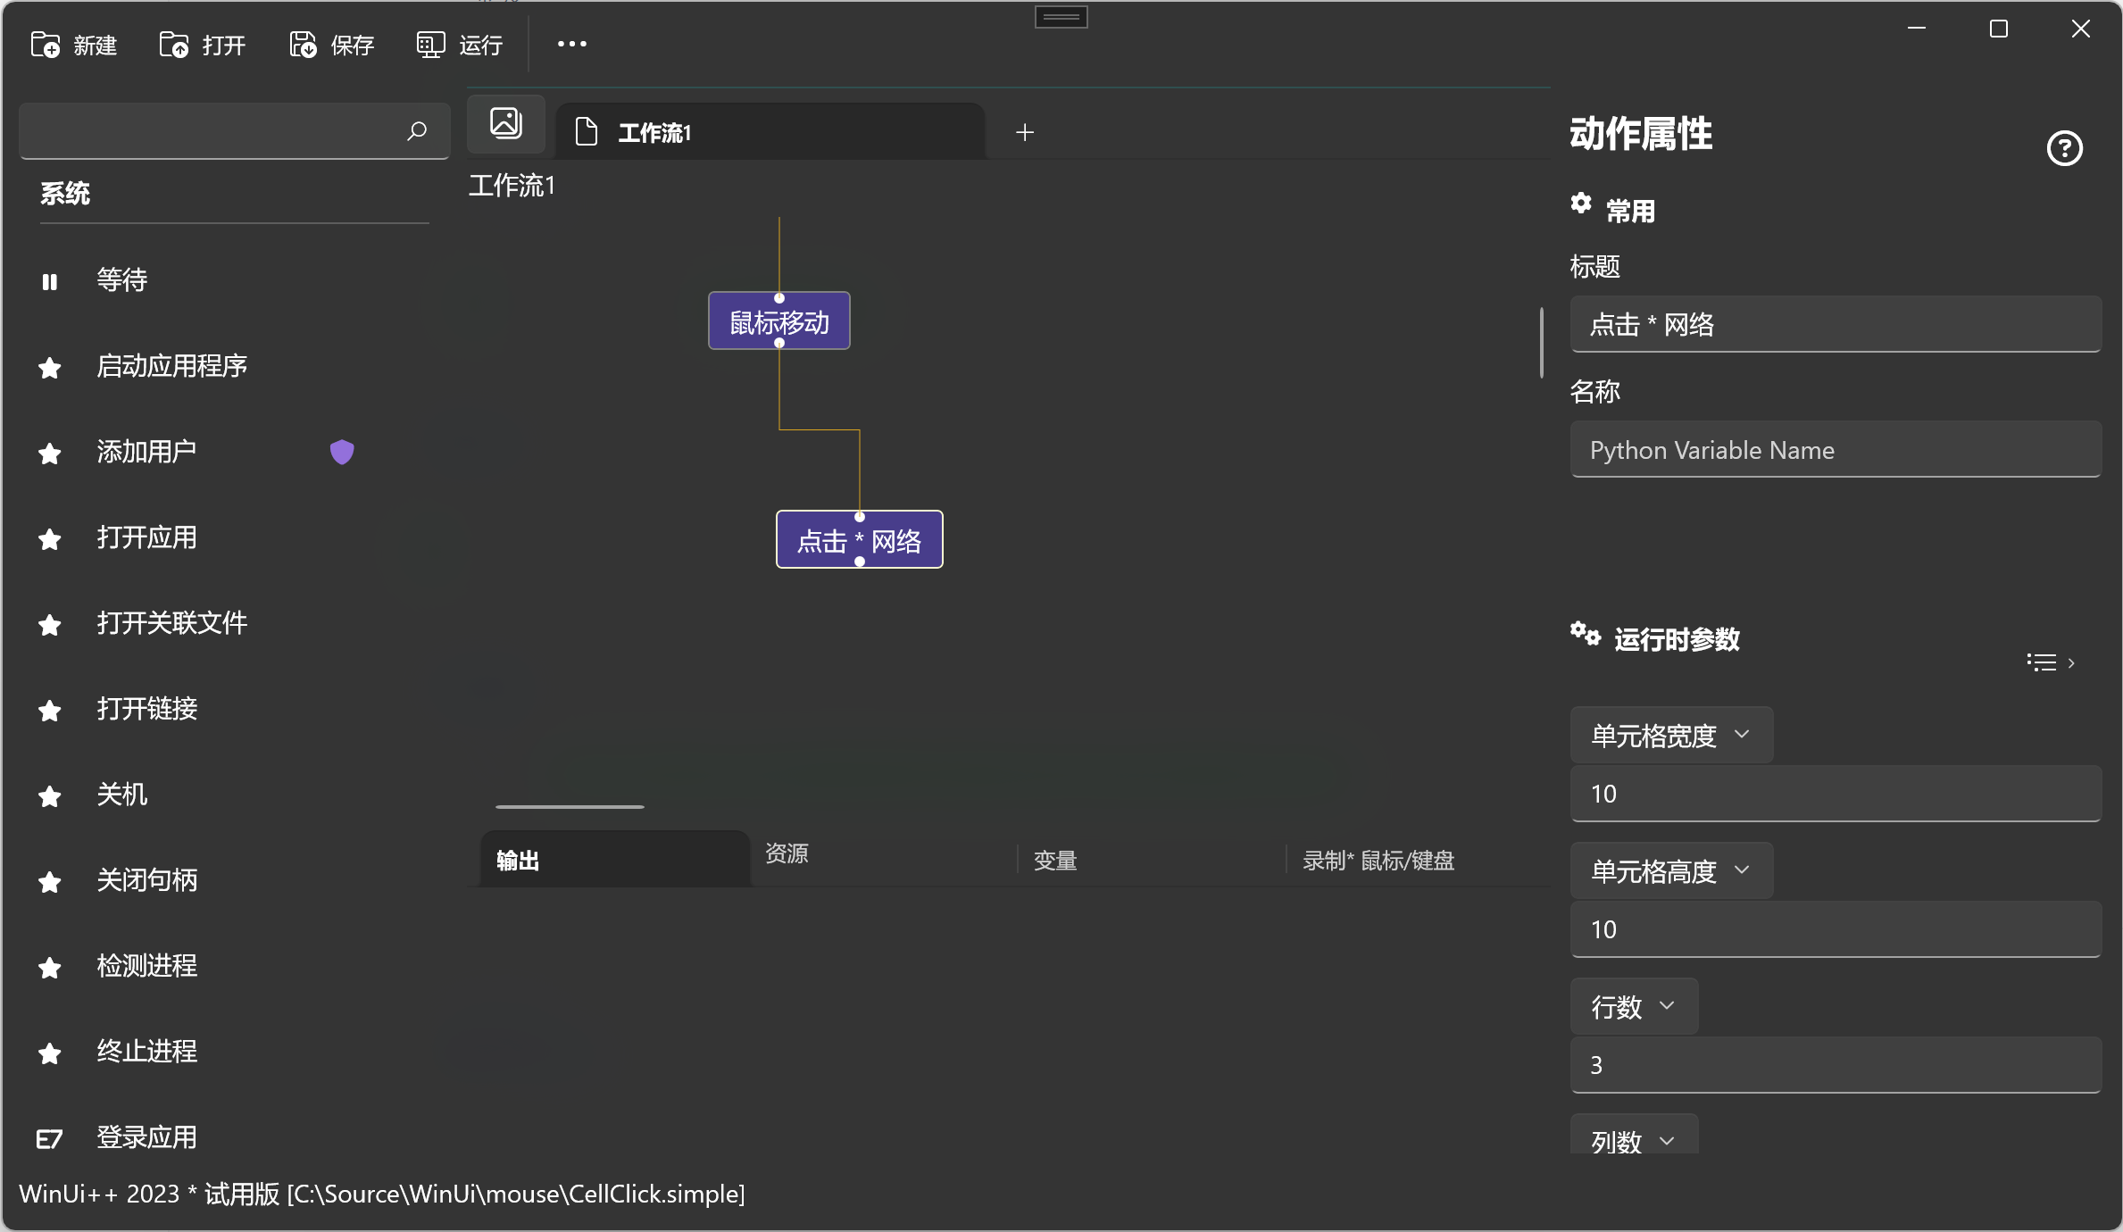Open the help question-mark icon
Image resolution: width=2123 pixels, height=1232 pixels.
(2064, 148)
